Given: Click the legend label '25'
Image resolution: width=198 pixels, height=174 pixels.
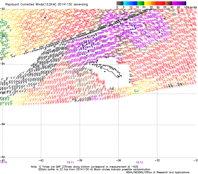Looking at the screenshot, I should (151, 7).
